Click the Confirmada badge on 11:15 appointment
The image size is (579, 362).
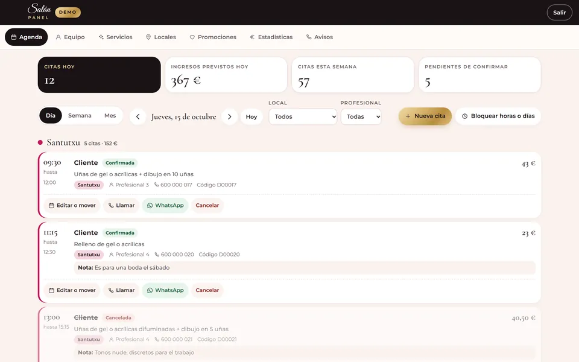tap(120, 233)
